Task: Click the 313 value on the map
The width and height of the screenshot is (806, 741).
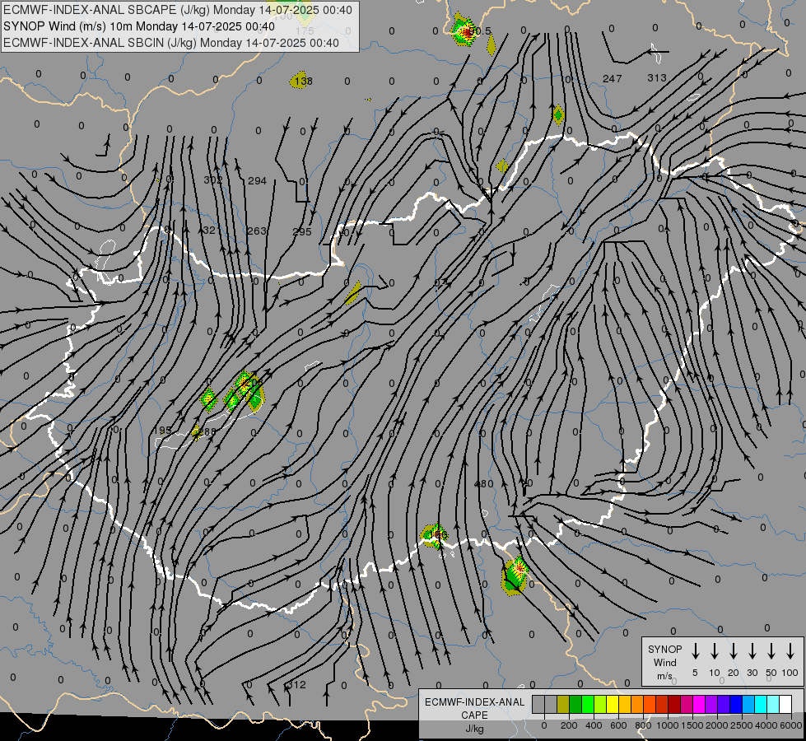Action: point(657,77)
